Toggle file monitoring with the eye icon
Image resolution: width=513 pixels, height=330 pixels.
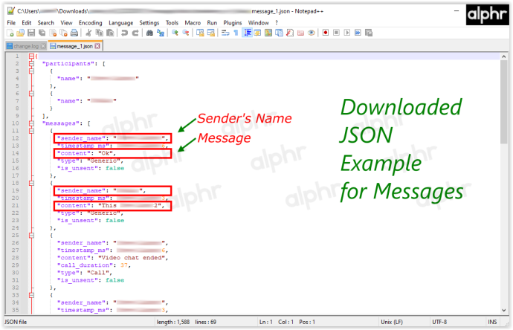coord(312,33)
